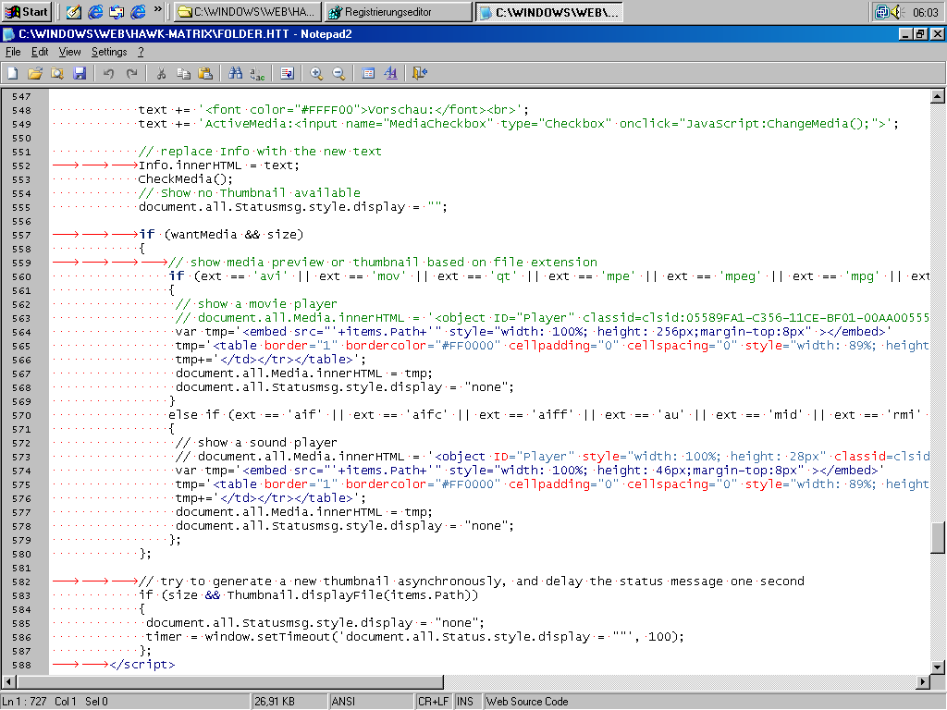
Task: Open the View menu
Action: coord(69,52)
